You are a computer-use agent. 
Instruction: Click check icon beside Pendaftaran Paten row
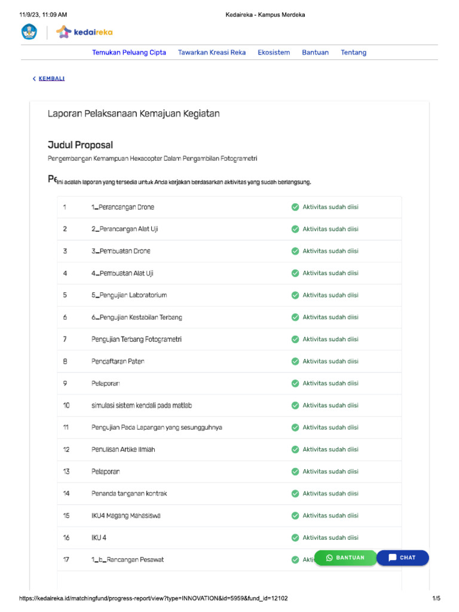click(x=295, y=362)
